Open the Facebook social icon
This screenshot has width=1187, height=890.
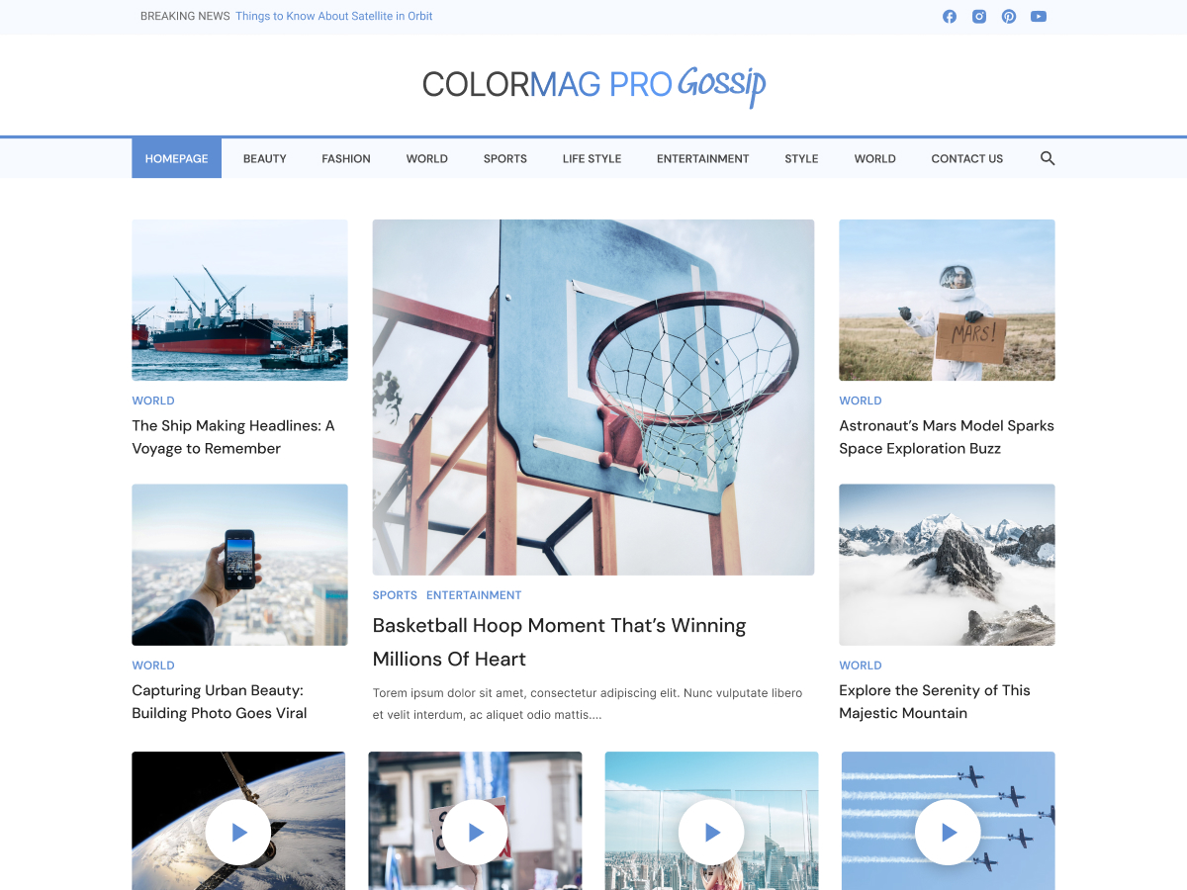coord(950,17)
